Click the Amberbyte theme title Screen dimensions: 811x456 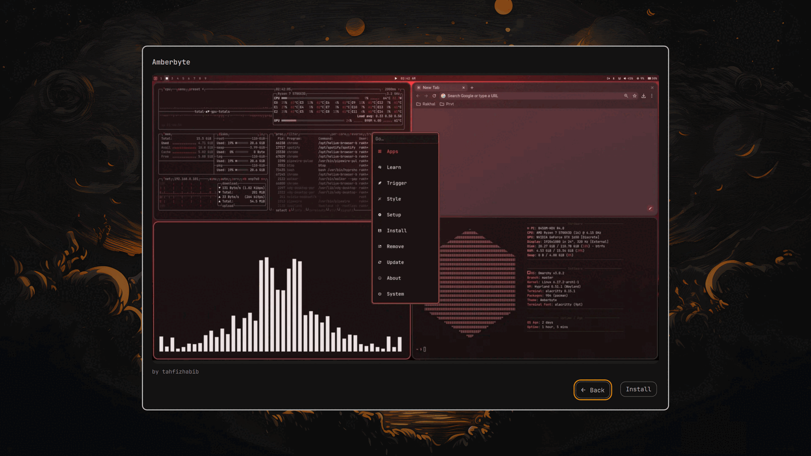coord(171,62)
